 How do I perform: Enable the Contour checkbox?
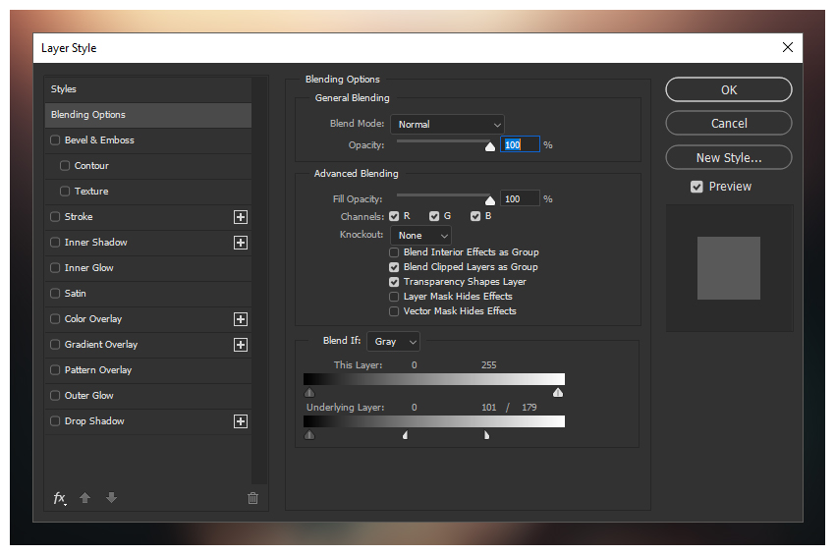coord(65,166)
